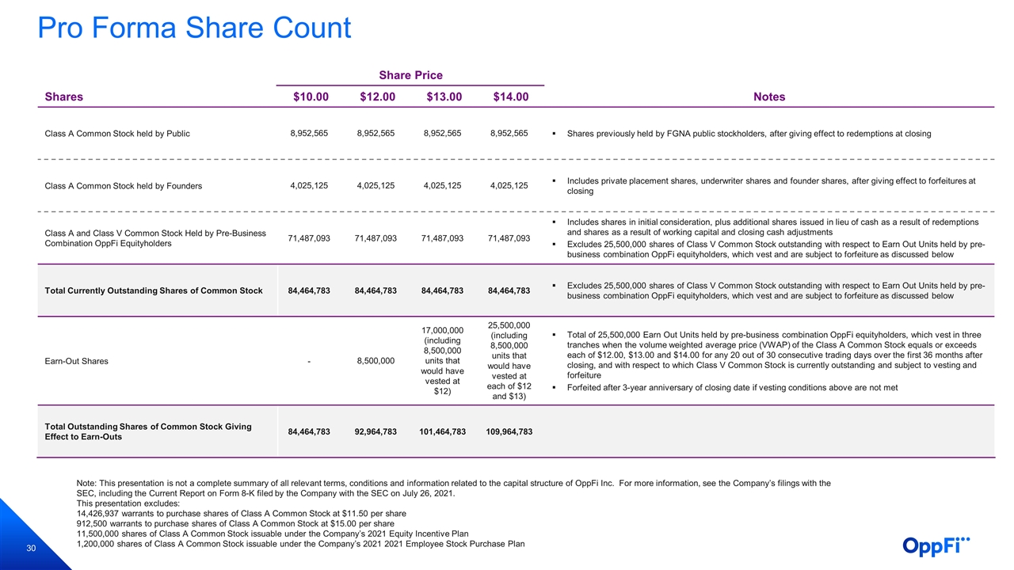
Task: Select the total 109,964,783 under $14.00
Action: pyautogui.click(x=510, y=431)
